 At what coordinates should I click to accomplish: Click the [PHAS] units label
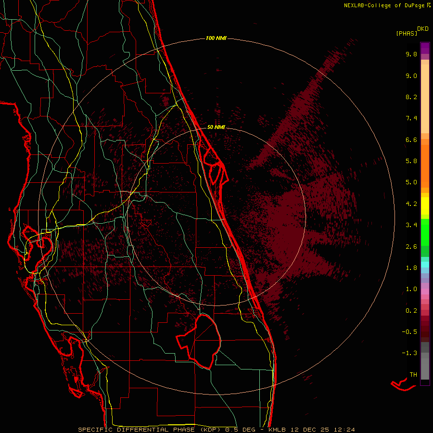point(407,33)
